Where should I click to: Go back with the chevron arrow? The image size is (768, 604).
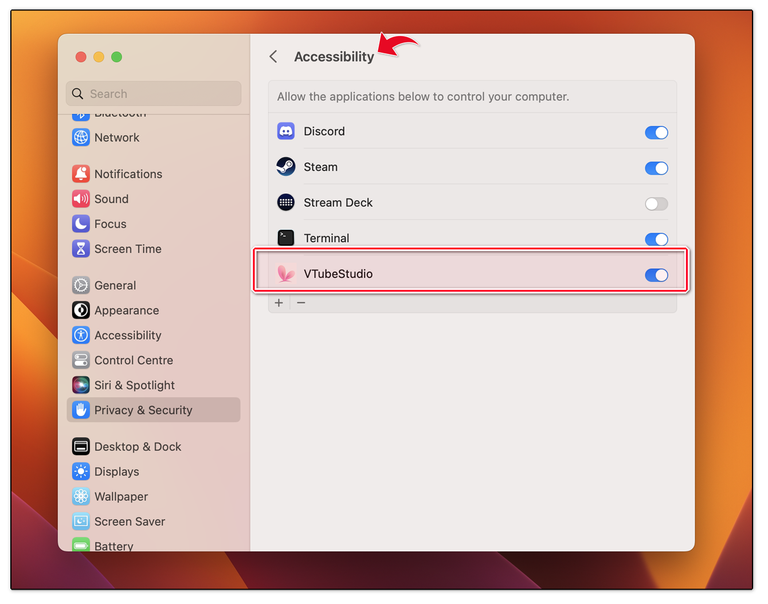point(273,56)
